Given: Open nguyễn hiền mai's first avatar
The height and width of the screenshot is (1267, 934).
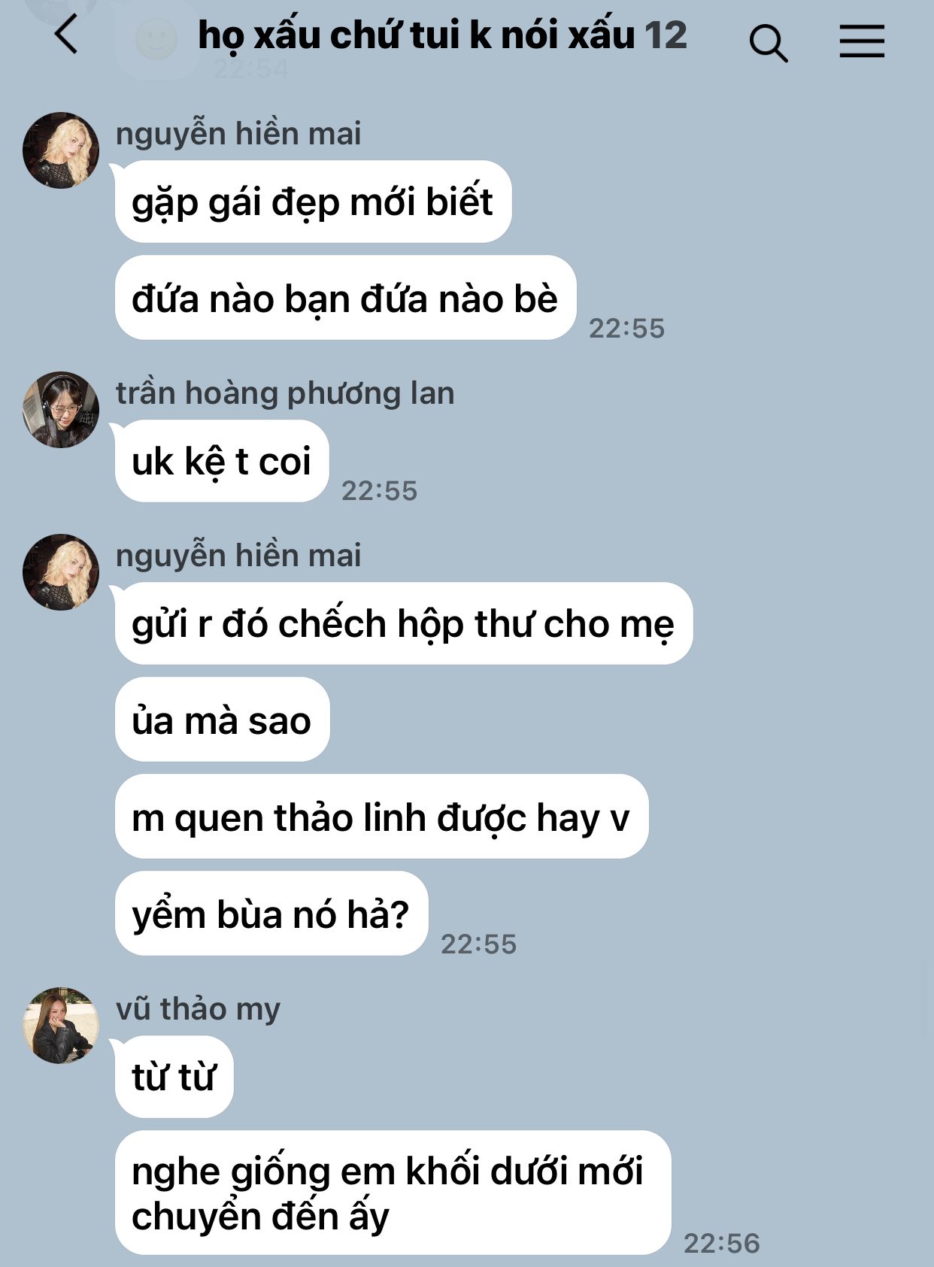Looking at the screenshot, I should pos(61,150).
